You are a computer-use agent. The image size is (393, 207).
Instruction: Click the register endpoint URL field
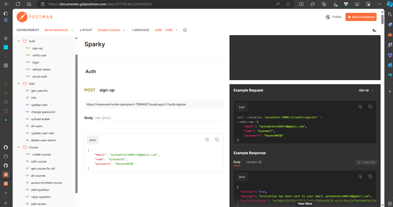click(x=154, y=104)
